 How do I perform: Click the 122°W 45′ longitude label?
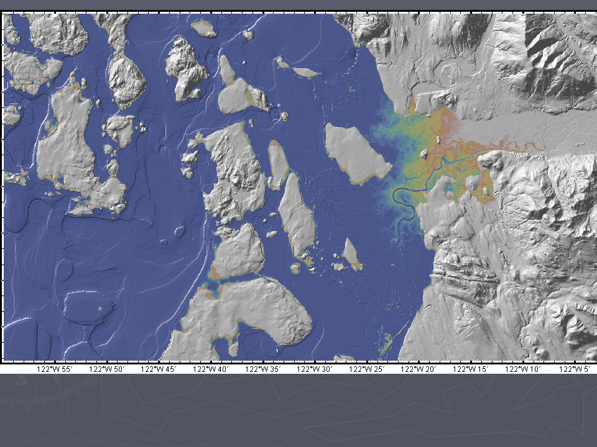(159, 369)
